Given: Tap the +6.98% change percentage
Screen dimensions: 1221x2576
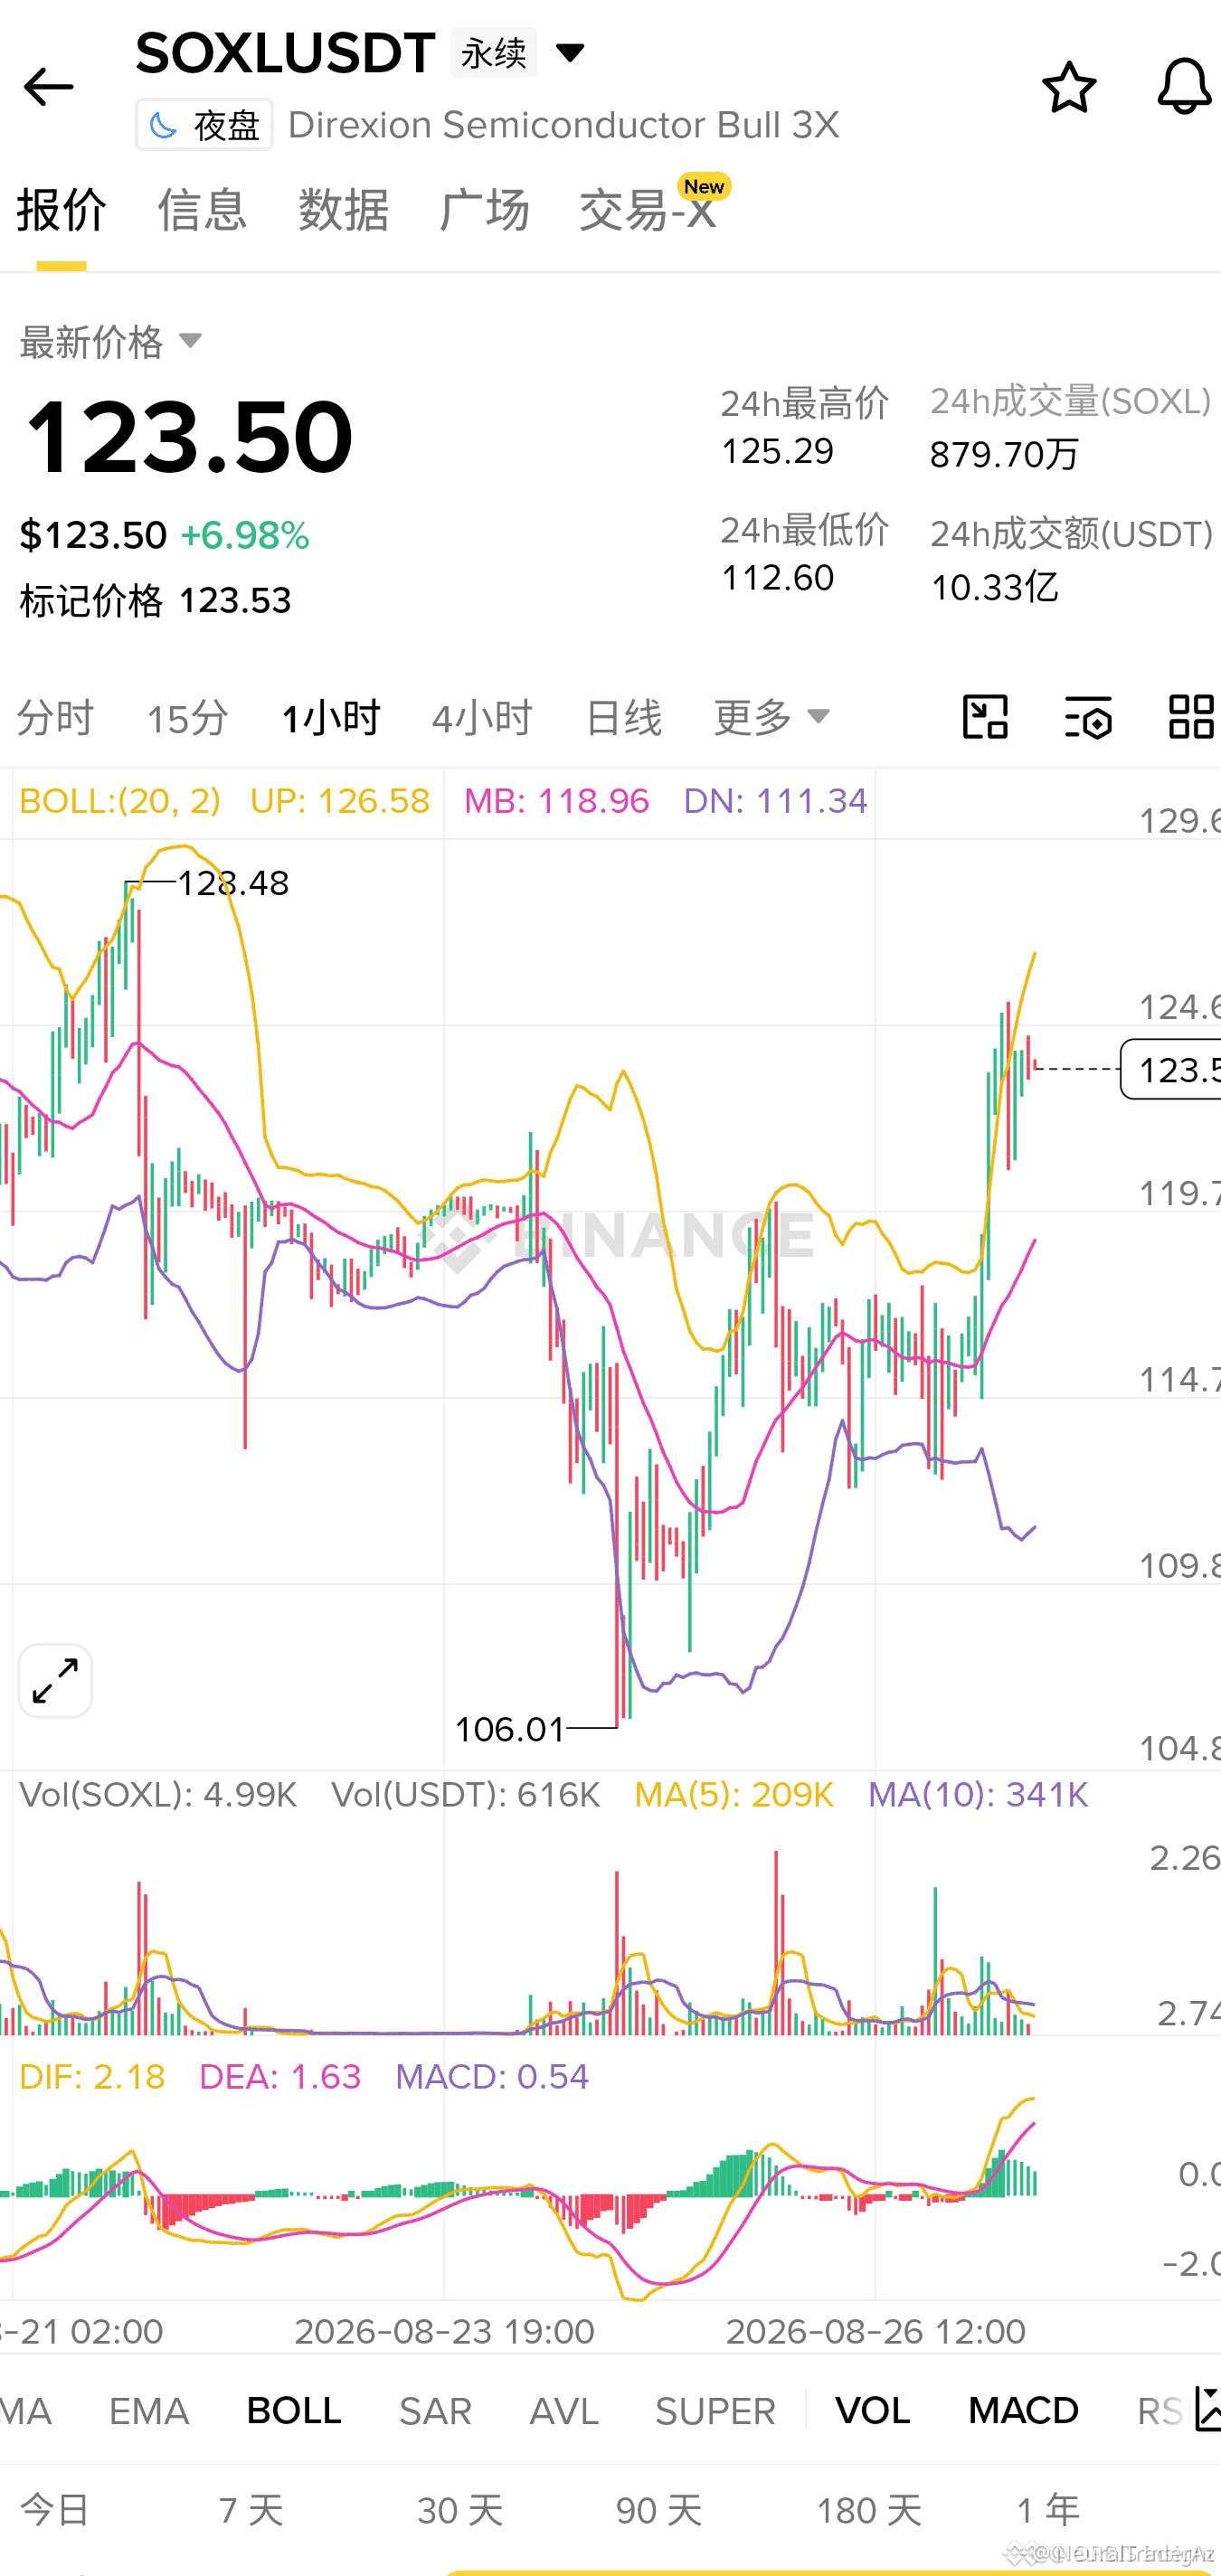Looking at the screenshot, I should (245, 535).
